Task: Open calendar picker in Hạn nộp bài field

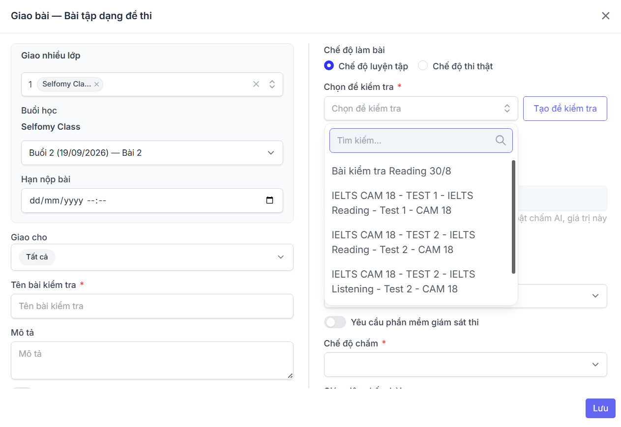Action: coord(269,200)
